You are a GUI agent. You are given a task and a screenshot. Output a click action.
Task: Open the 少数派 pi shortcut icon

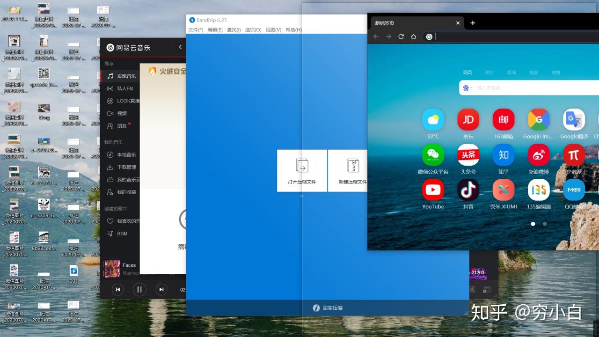coord(574,155)
